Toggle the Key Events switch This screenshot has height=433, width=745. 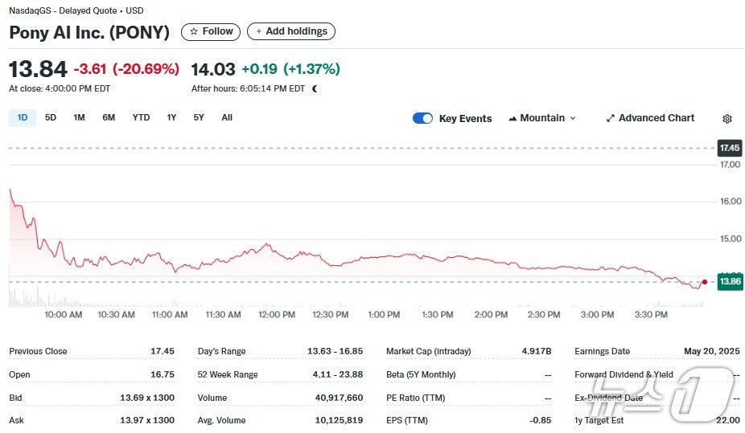pos(422,118)
